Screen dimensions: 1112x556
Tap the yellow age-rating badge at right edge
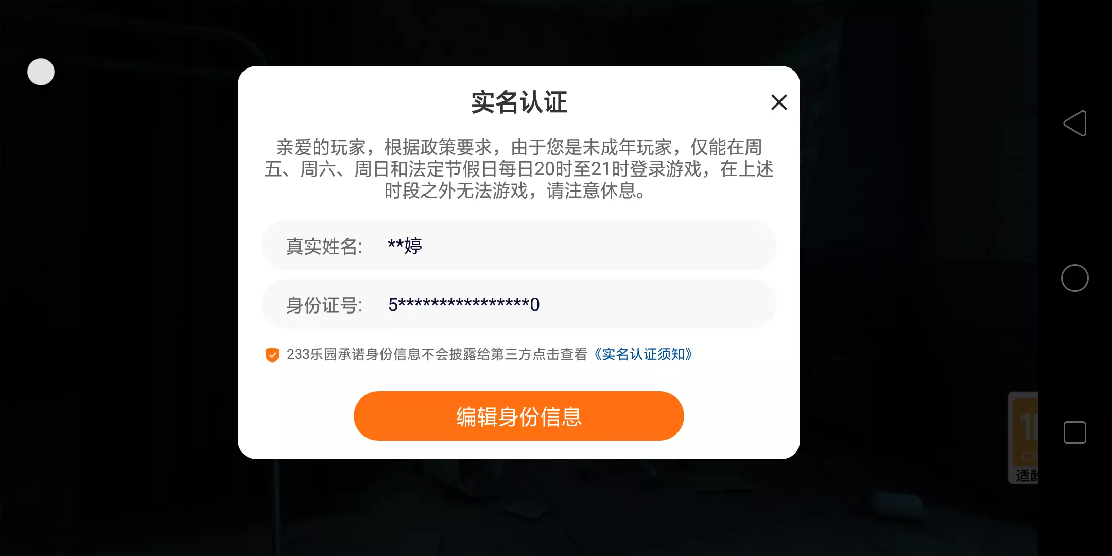(x=1024, y=431)
